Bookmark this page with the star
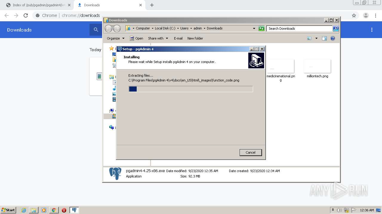 pos(354,15)
